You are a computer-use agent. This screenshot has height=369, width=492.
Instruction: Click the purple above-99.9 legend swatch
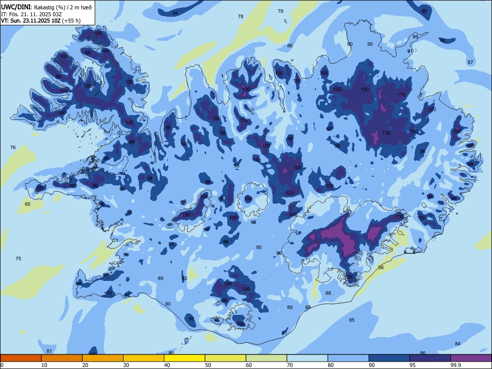[471, 358]
